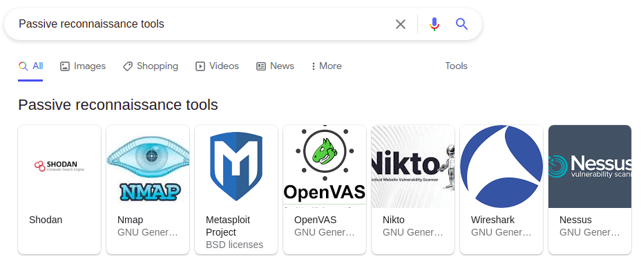641x275 pixels.
Task: Open the Nessus vulnerability scanner logo
Action: tap(590, 166)
